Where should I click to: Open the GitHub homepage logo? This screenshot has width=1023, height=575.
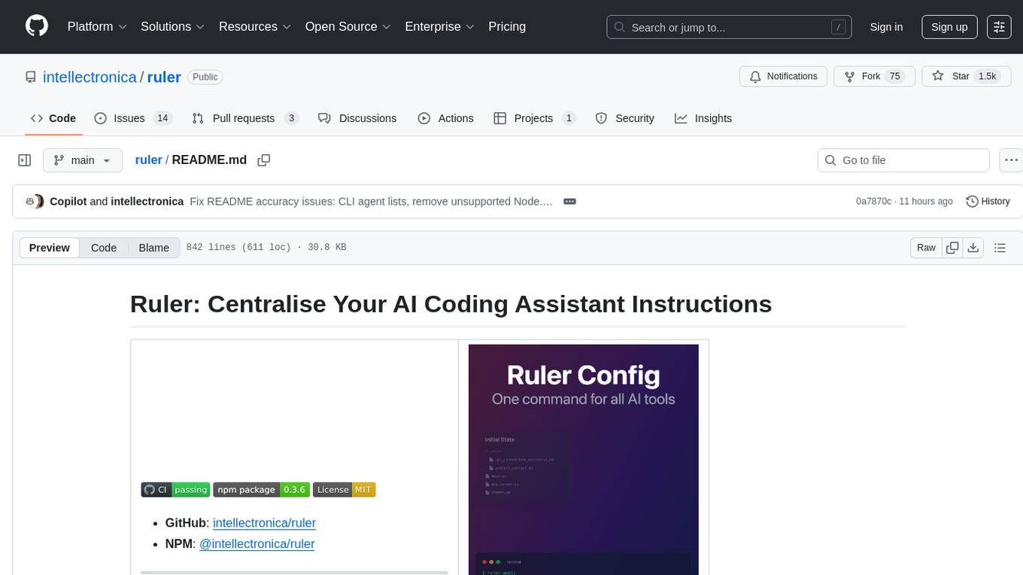pos(37,26)
